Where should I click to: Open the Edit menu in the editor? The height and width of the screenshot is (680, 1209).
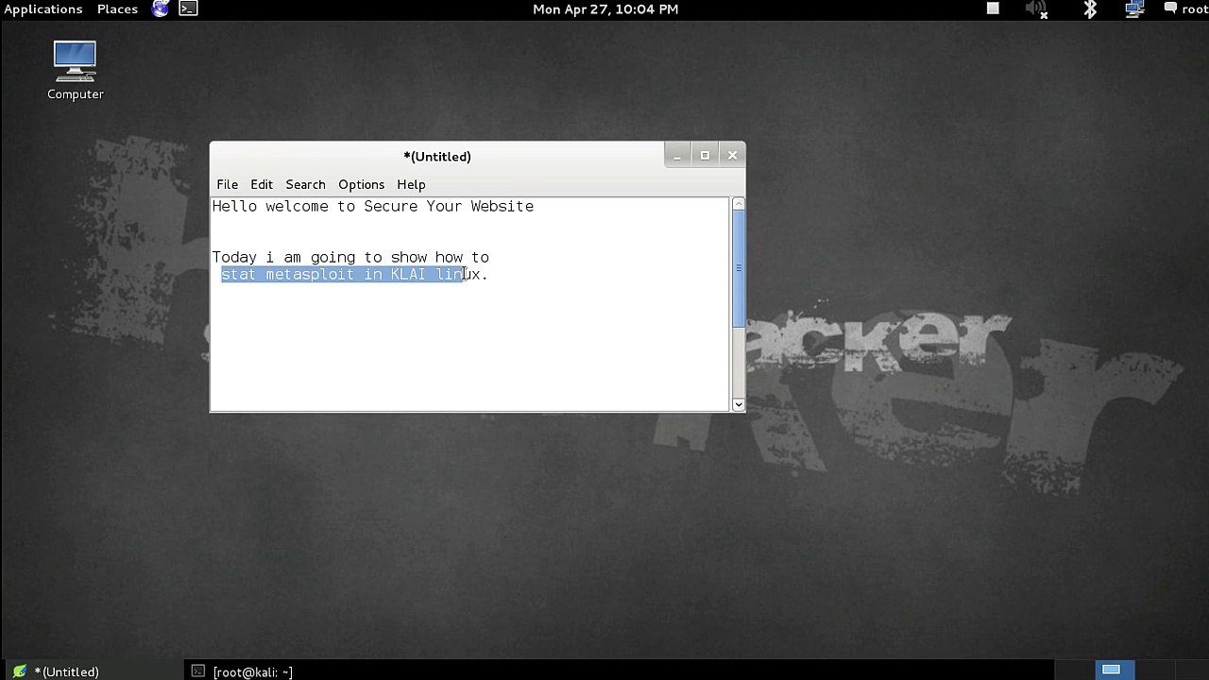(262, 184)
